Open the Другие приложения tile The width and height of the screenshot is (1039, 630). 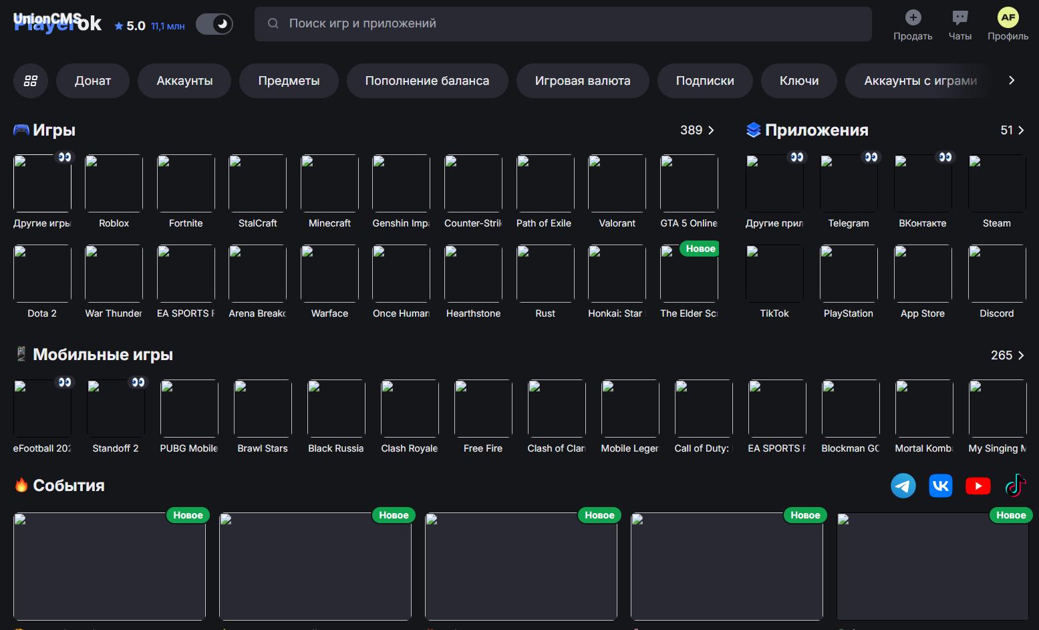774,192
